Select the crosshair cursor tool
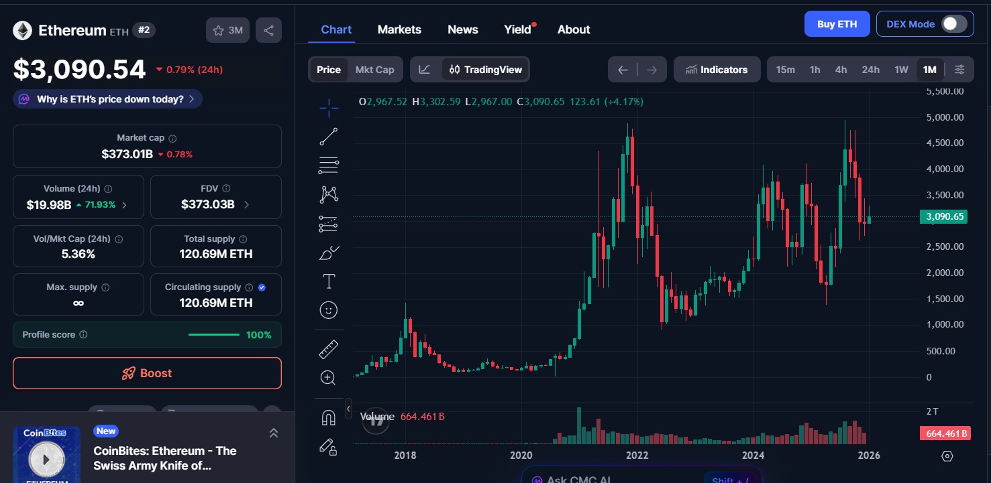 click(x=328, y=107)
